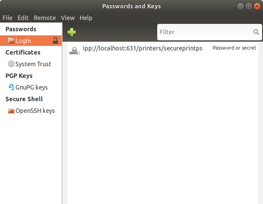Image resolution: width=263 pixels, height=204 pixels.
Task: Click the padlock icon beside the secureprintps entry
Action: pyautogui.click(x=74, y=50)
